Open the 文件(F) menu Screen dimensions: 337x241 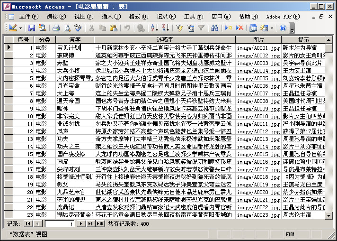pyautogui.click(x=29, y=17)
